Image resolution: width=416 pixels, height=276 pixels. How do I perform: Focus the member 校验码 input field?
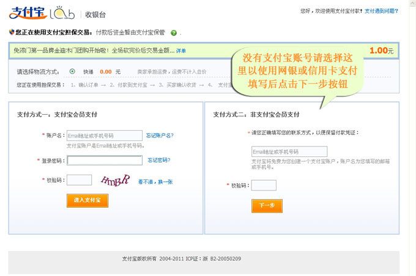pyautogui.click(x=80, y=180)
